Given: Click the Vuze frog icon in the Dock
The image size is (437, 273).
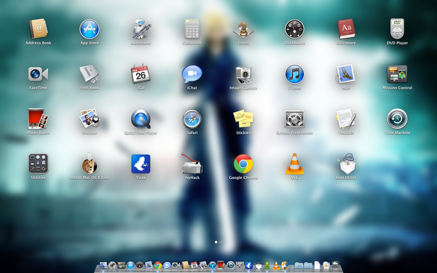Looking at the screenshot, I should [249, 265].
